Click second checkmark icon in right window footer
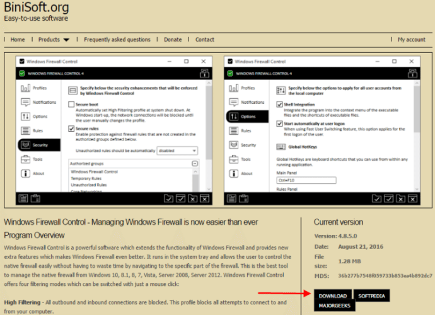The height and width of the screenshot is (315, 435). pos(389,198)
